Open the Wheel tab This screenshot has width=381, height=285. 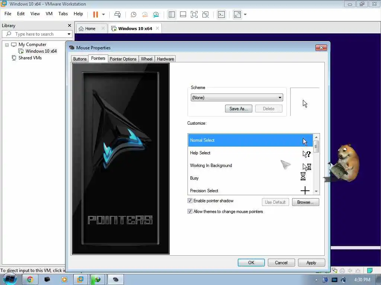coord(147,59)
